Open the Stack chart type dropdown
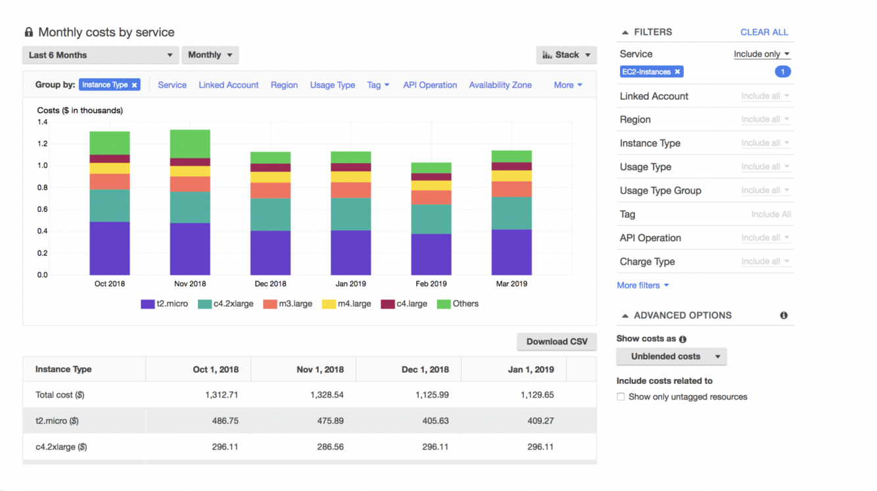The height and width of the screenshot is (491, 877). tap(567, 55)
